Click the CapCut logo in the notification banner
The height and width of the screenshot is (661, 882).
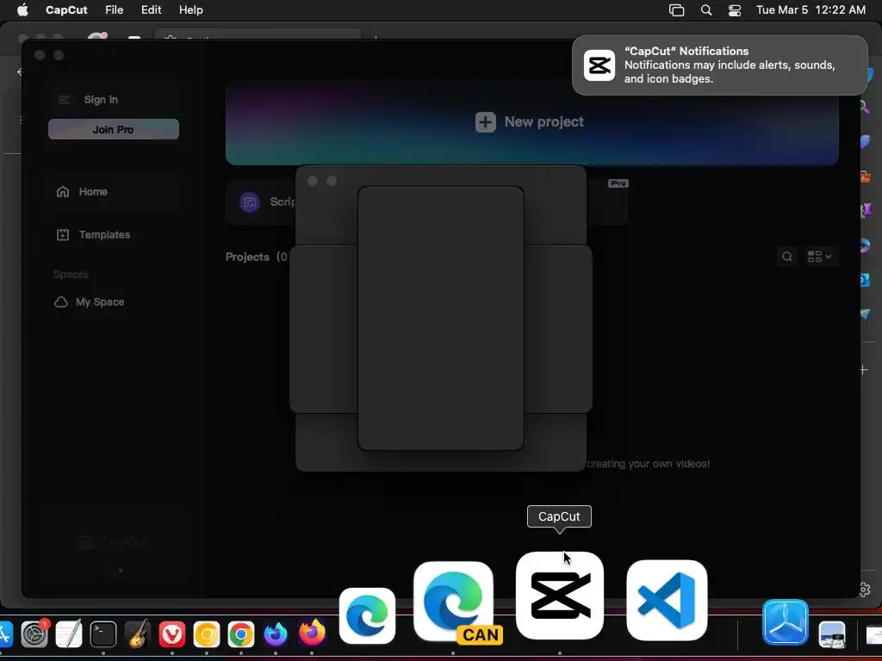coord(599,65)
